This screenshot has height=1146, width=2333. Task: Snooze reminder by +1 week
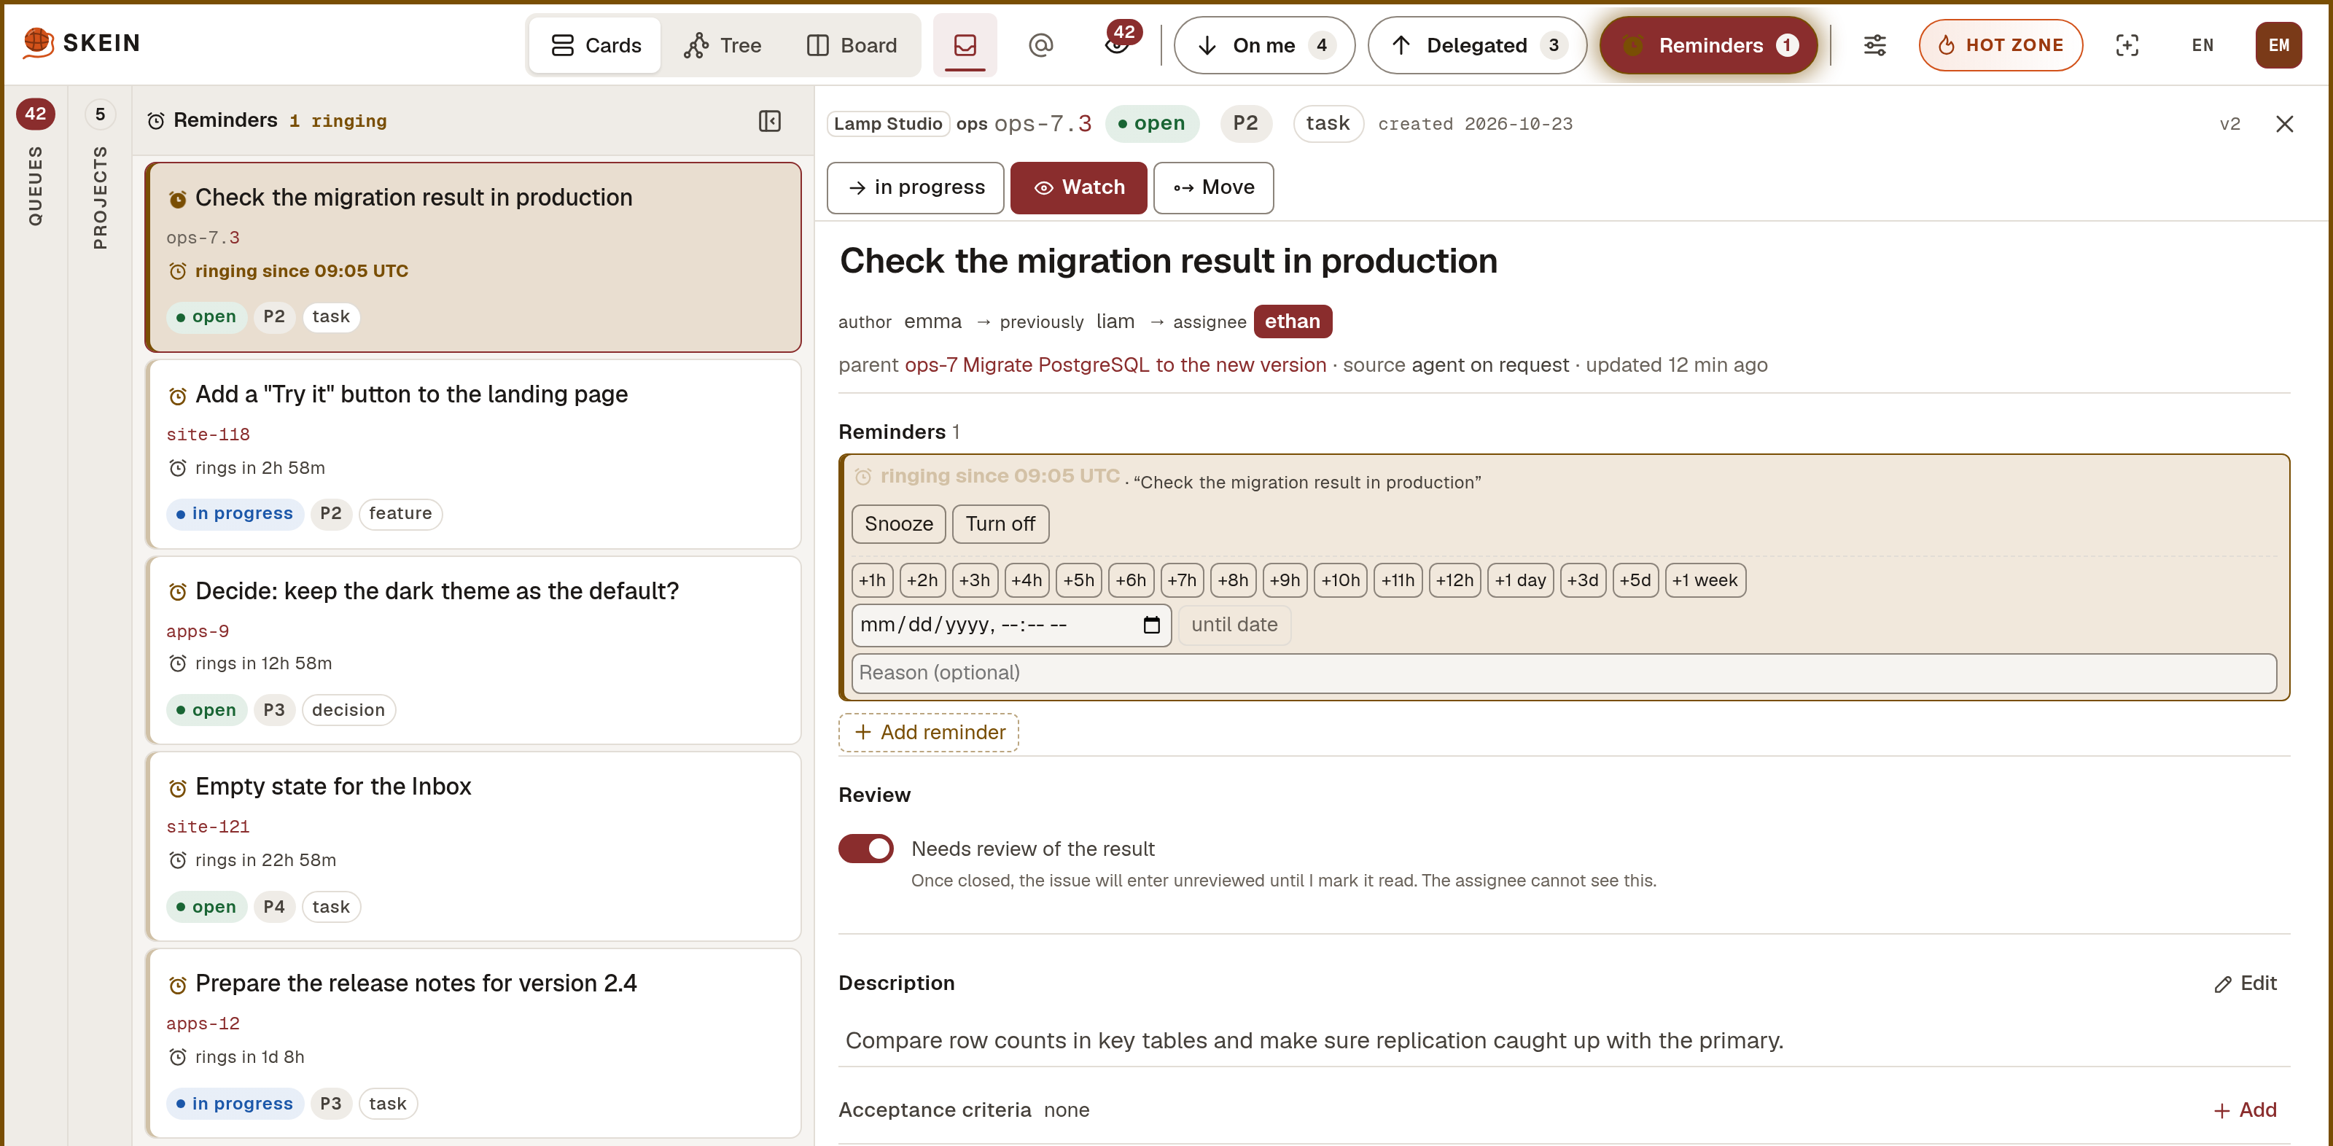[x=1705, y=581]
